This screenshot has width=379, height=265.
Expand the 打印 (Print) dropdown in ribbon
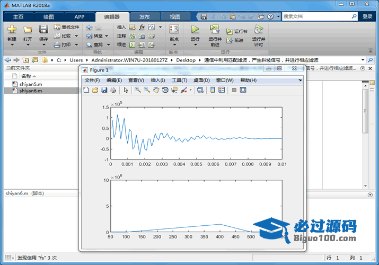coord(76,45)
